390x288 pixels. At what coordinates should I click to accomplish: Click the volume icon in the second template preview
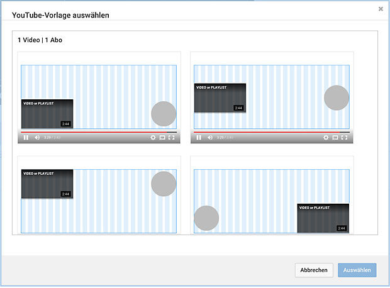point(210,138)
